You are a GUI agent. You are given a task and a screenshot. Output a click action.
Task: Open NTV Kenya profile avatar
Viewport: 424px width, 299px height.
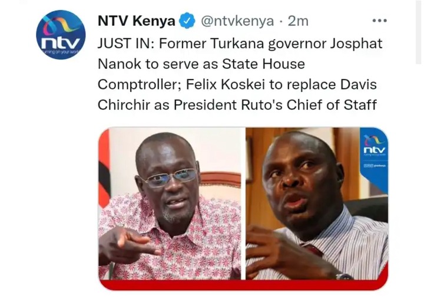pos(61,34)
